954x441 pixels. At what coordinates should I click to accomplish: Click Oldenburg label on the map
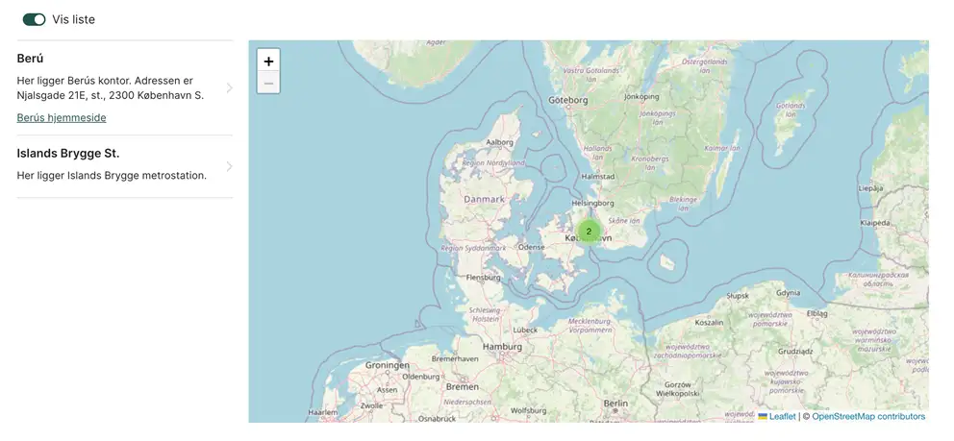coord(421,378)
